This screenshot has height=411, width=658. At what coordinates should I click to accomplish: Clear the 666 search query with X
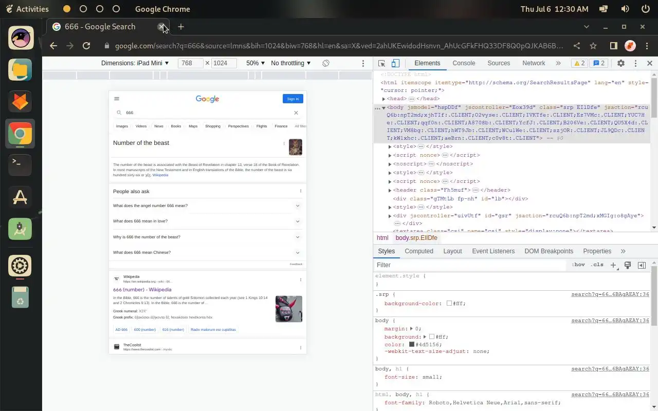296,113
